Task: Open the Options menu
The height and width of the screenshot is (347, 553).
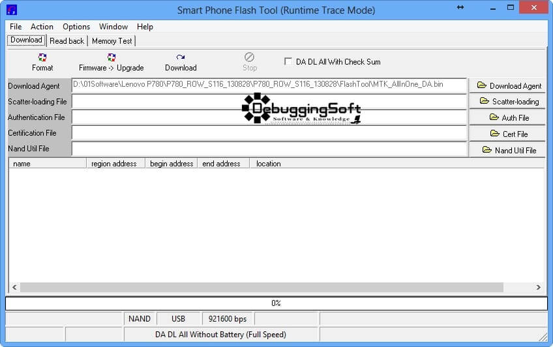Action: (76, 27)
